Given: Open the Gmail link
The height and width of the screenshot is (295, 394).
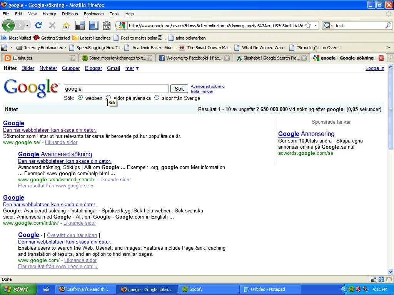Looking at the screenshot, I should 114,68.
